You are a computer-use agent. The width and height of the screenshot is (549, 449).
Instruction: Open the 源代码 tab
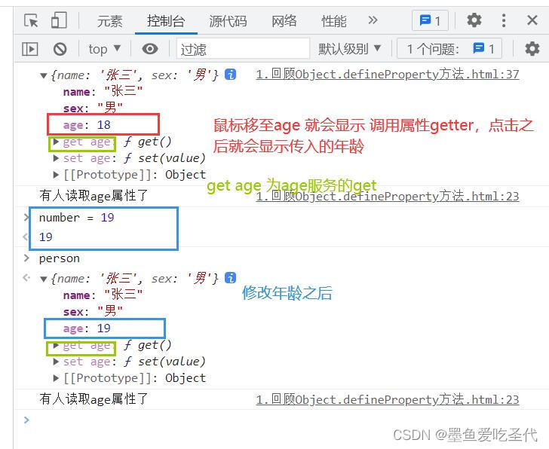(228, 21)
